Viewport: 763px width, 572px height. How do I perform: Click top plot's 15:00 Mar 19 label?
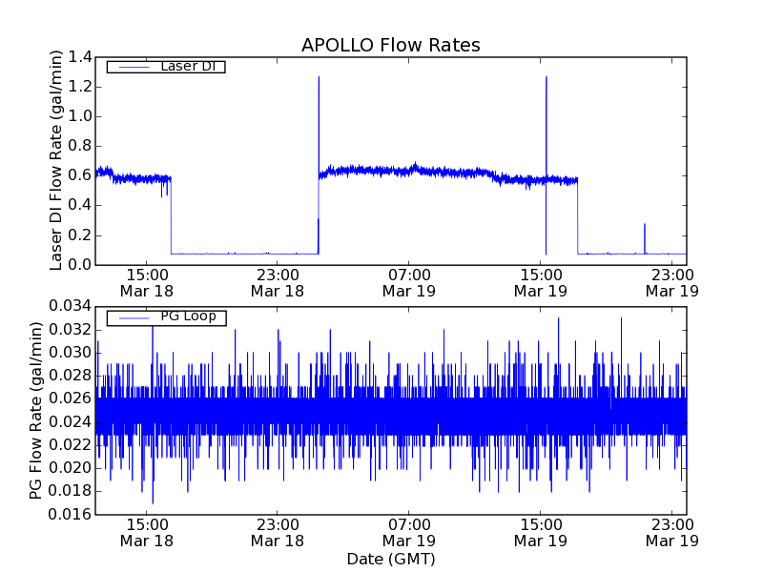point(541,283)
